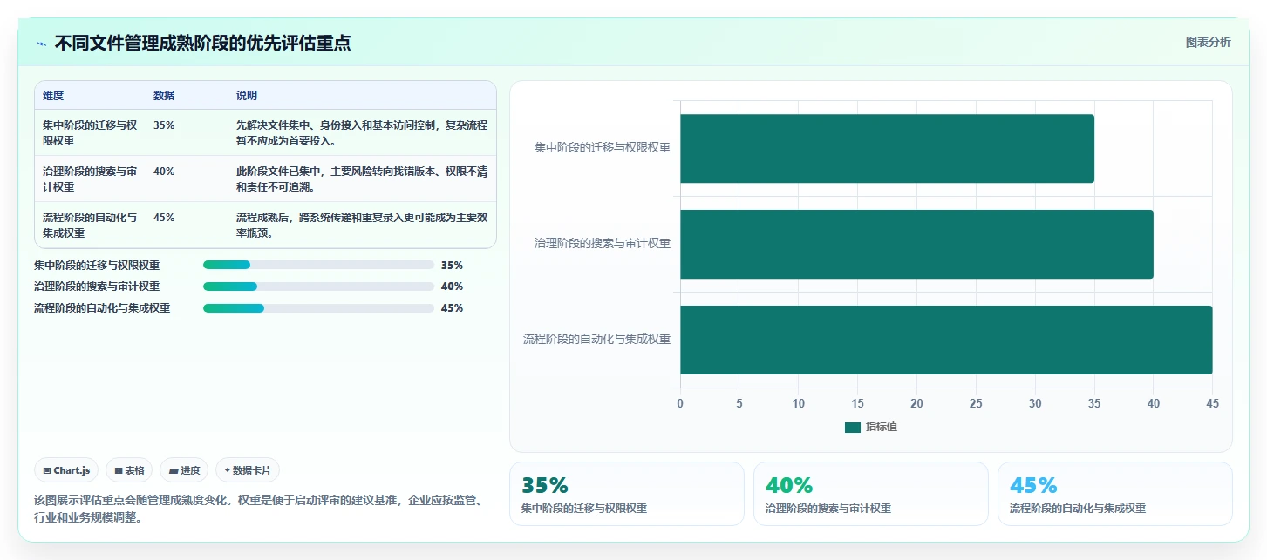The image size is (1267, 560).
Task: Click the footnote paragraph starting 该图展示评估重点
Action: (258, 509)
